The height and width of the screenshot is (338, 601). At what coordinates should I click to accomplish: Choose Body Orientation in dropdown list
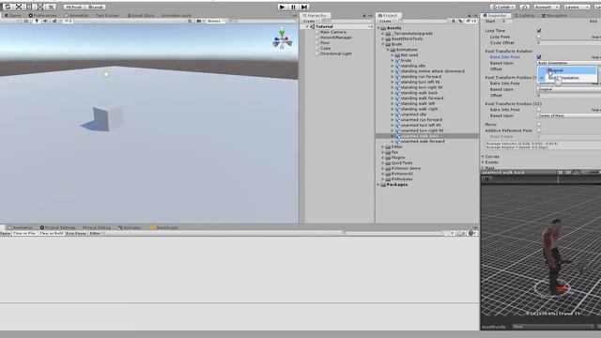pyautogui.click(x=567, y=78)
